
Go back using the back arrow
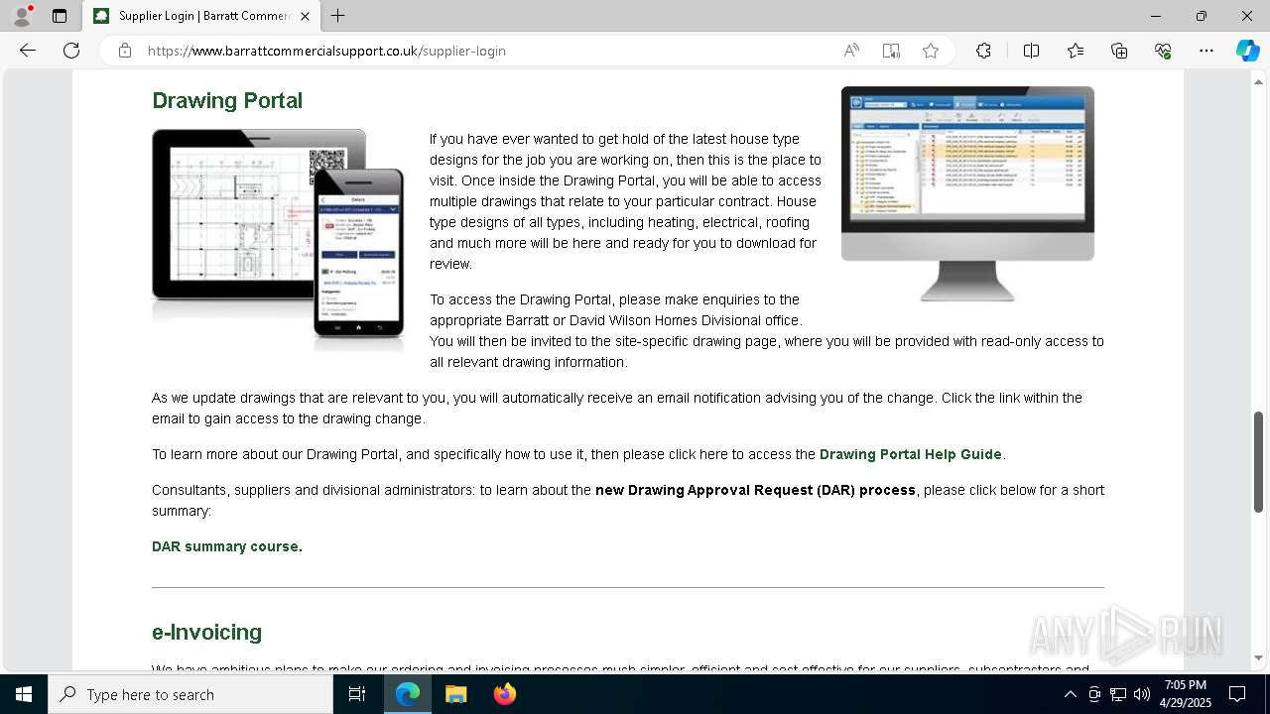pyautogui.click(x=28, y=51)
